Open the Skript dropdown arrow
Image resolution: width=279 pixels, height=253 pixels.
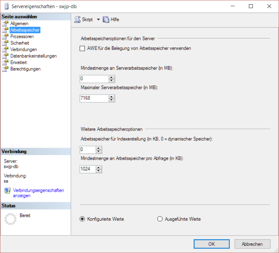pos(98,19)
